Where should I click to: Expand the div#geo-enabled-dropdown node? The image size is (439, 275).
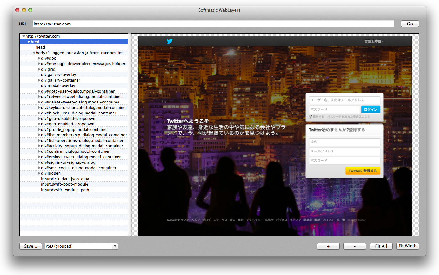[39, 124]
